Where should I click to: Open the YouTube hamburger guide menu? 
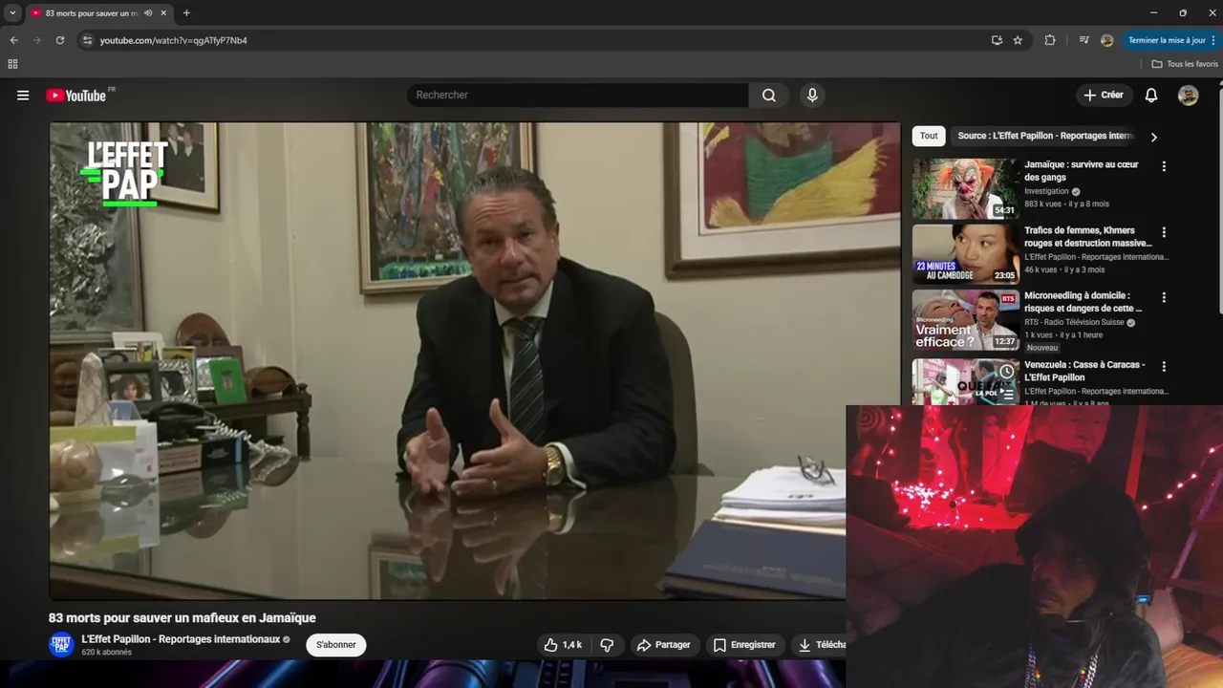pos(23,96)
